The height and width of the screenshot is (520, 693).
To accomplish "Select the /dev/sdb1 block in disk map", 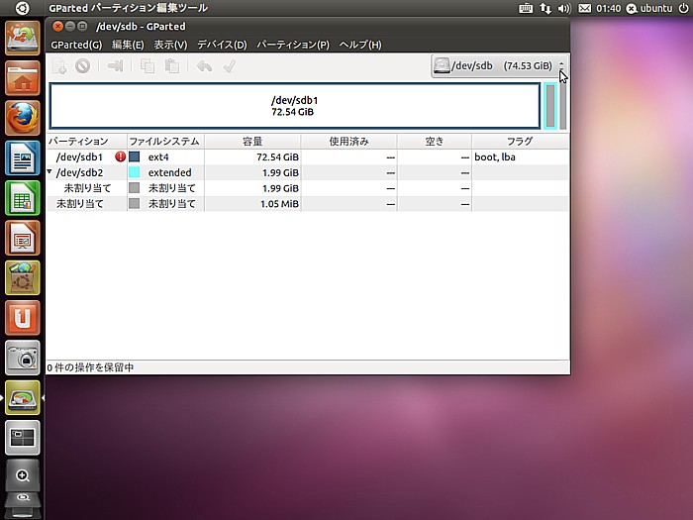I will click(x=295, y=106).
